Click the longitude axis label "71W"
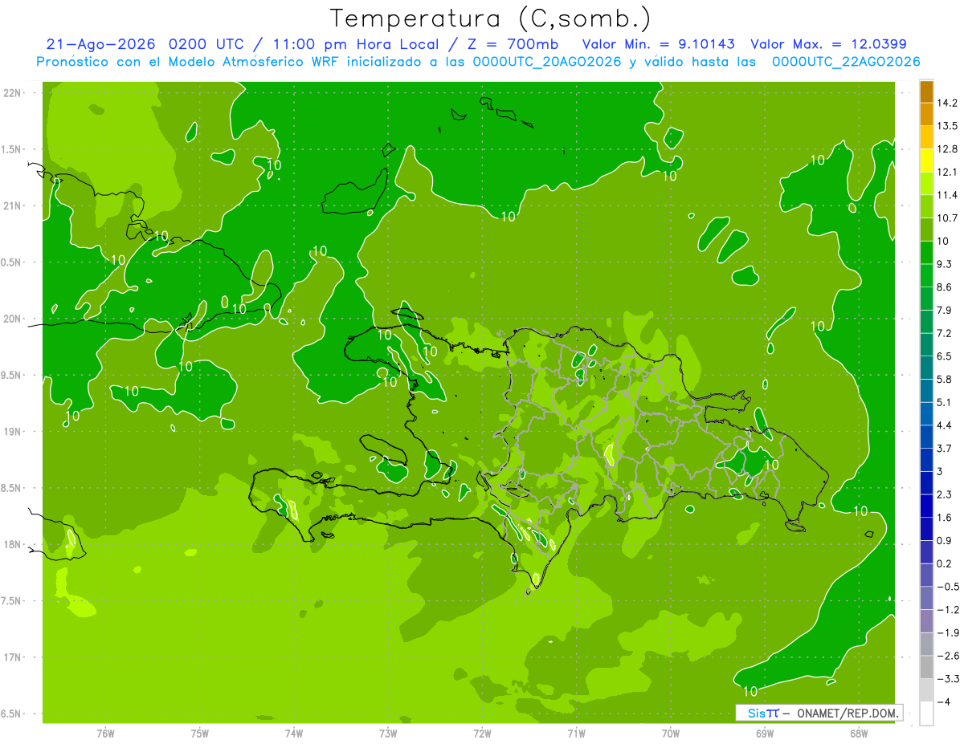Viewport: 964px width, 744px height. click(x=576, y=734)
